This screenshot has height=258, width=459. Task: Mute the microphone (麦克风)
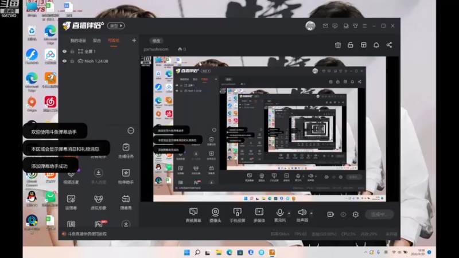point(279,212)
